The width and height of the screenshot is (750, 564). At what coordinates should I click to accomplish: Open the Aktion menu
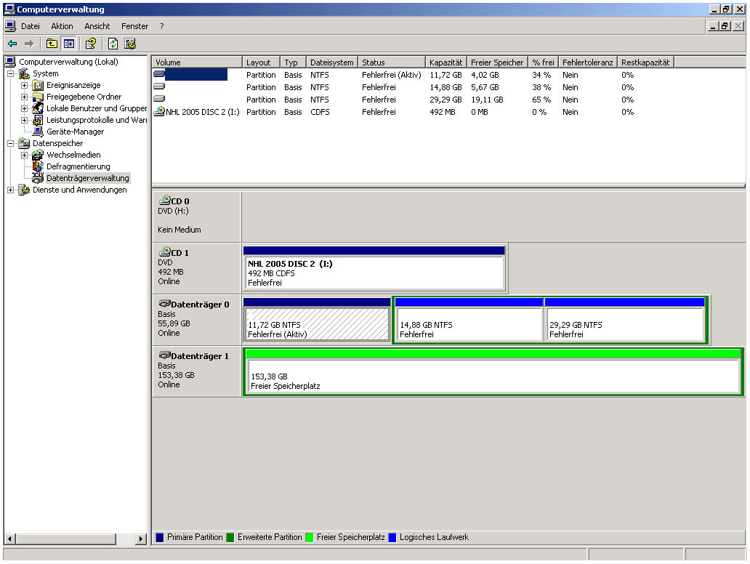[x=62, y=26]
